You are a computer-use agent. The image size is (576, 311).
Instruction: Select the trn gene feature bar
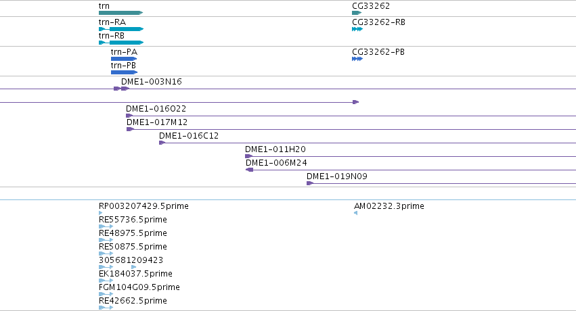coord(121,13)
